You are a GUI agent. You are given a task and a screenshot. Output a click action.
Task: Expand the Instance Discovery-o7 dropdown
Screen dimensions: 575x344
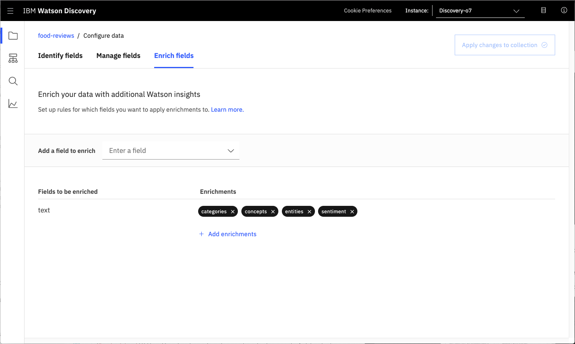(x=480, y=11)
